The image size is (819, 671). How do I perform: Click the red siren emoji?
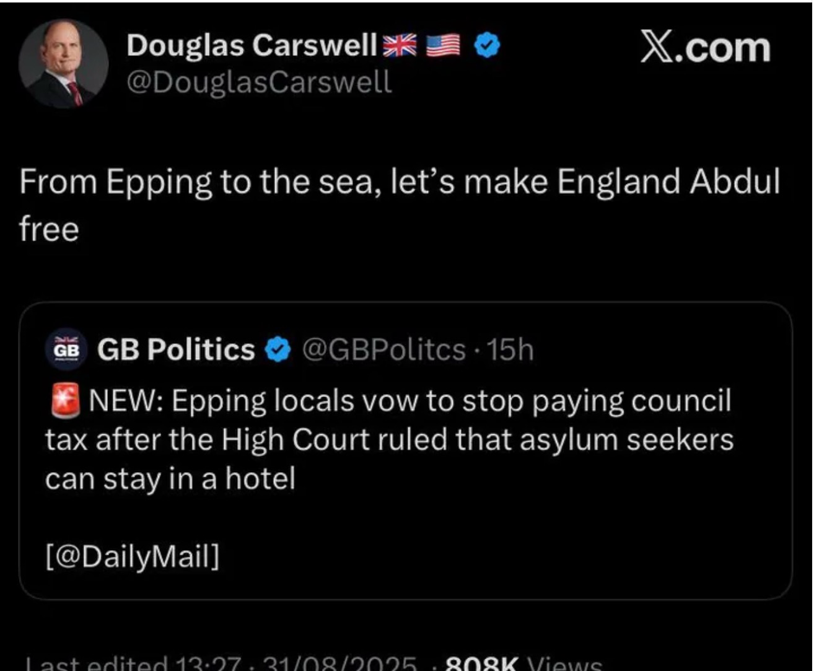(64, 401)
